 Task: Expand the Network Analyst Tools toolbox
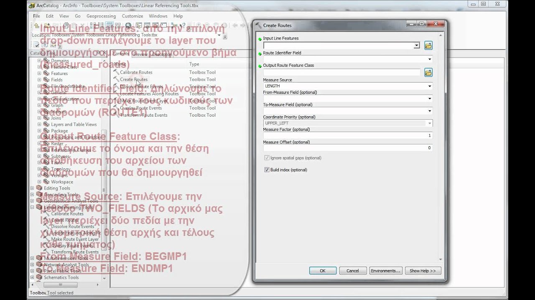coord(32,265)
